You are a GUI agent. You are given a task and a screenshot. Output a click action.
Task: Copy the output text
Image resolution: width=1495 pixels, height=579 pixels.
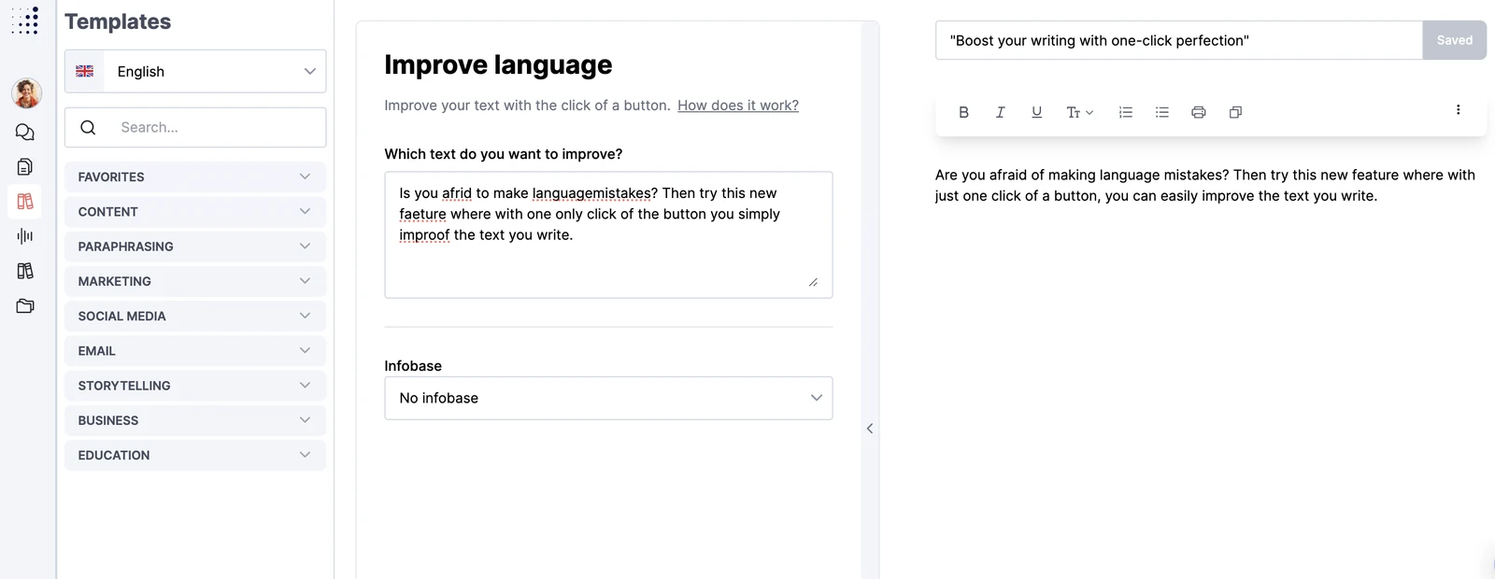[1235, 112]
